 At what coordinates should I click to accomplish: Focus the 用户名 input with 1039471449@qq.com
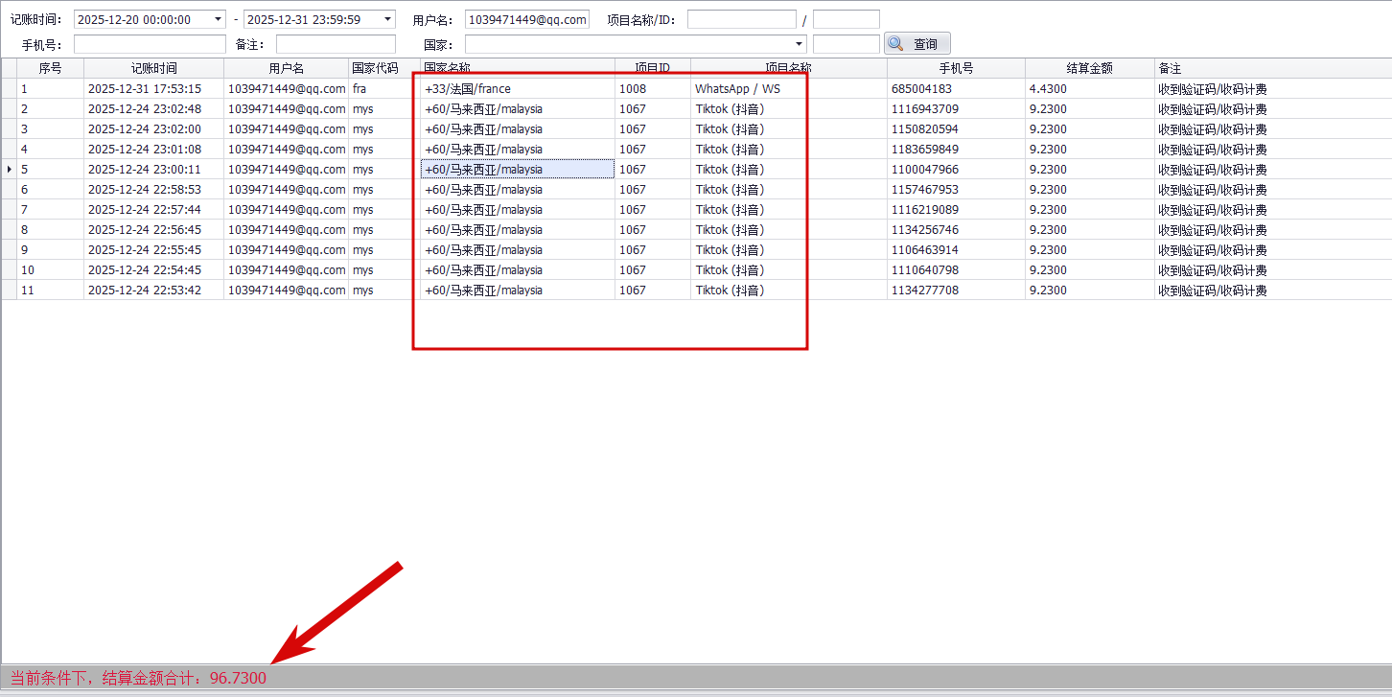point(527,19)
